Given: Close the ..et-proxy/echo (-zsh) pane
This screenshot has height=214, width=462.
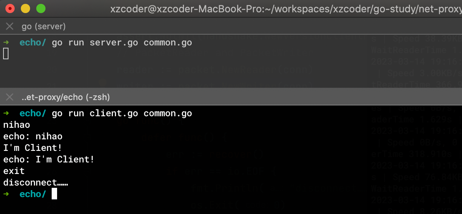Looking at the screenshot, I should pos(10,97).
